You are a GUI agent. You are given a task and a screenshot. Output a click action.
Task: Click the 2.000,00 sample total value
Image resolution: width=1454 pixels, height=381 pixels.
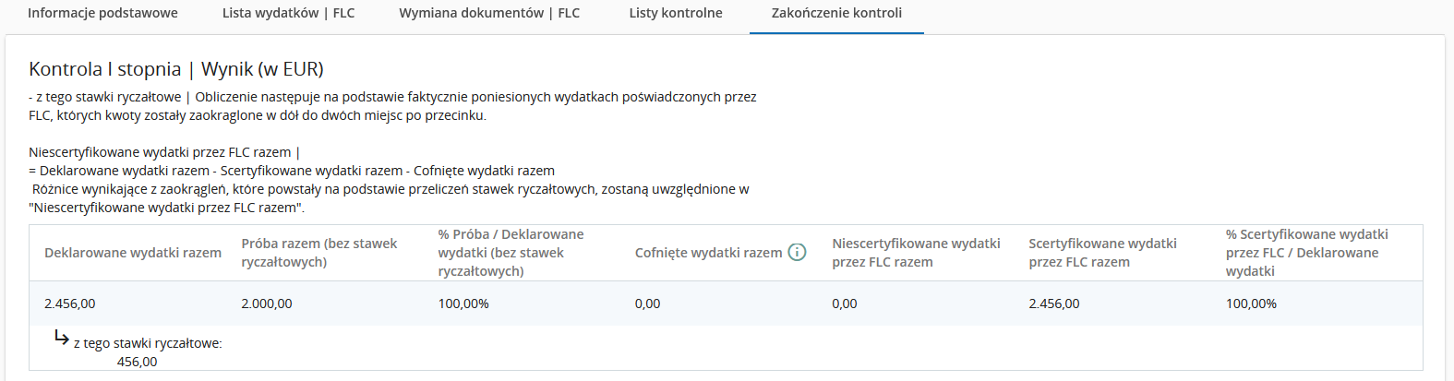267,304
